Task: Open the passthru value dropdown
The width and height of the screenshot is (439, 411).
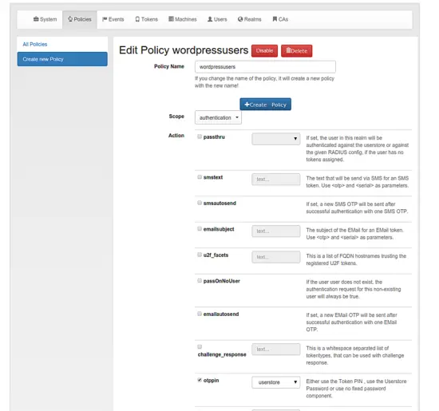Action: pyautogui.click(x=276, y=139)
